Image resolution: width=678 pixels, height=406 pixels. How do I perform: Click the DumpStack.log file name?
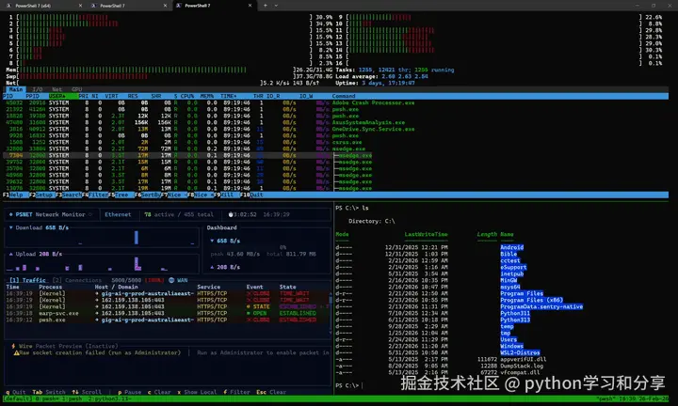click(x=522, y=366)
